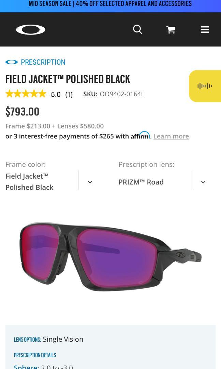Click the yellow voice waveform icon
This screenshot has width=221, height=369.
(205, 86)
